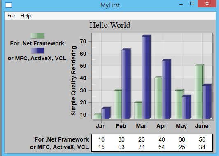Click table value 20 for Mar

(141, 139)
